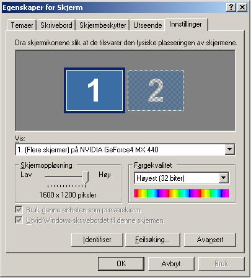Confirm with the OK button

121,264
